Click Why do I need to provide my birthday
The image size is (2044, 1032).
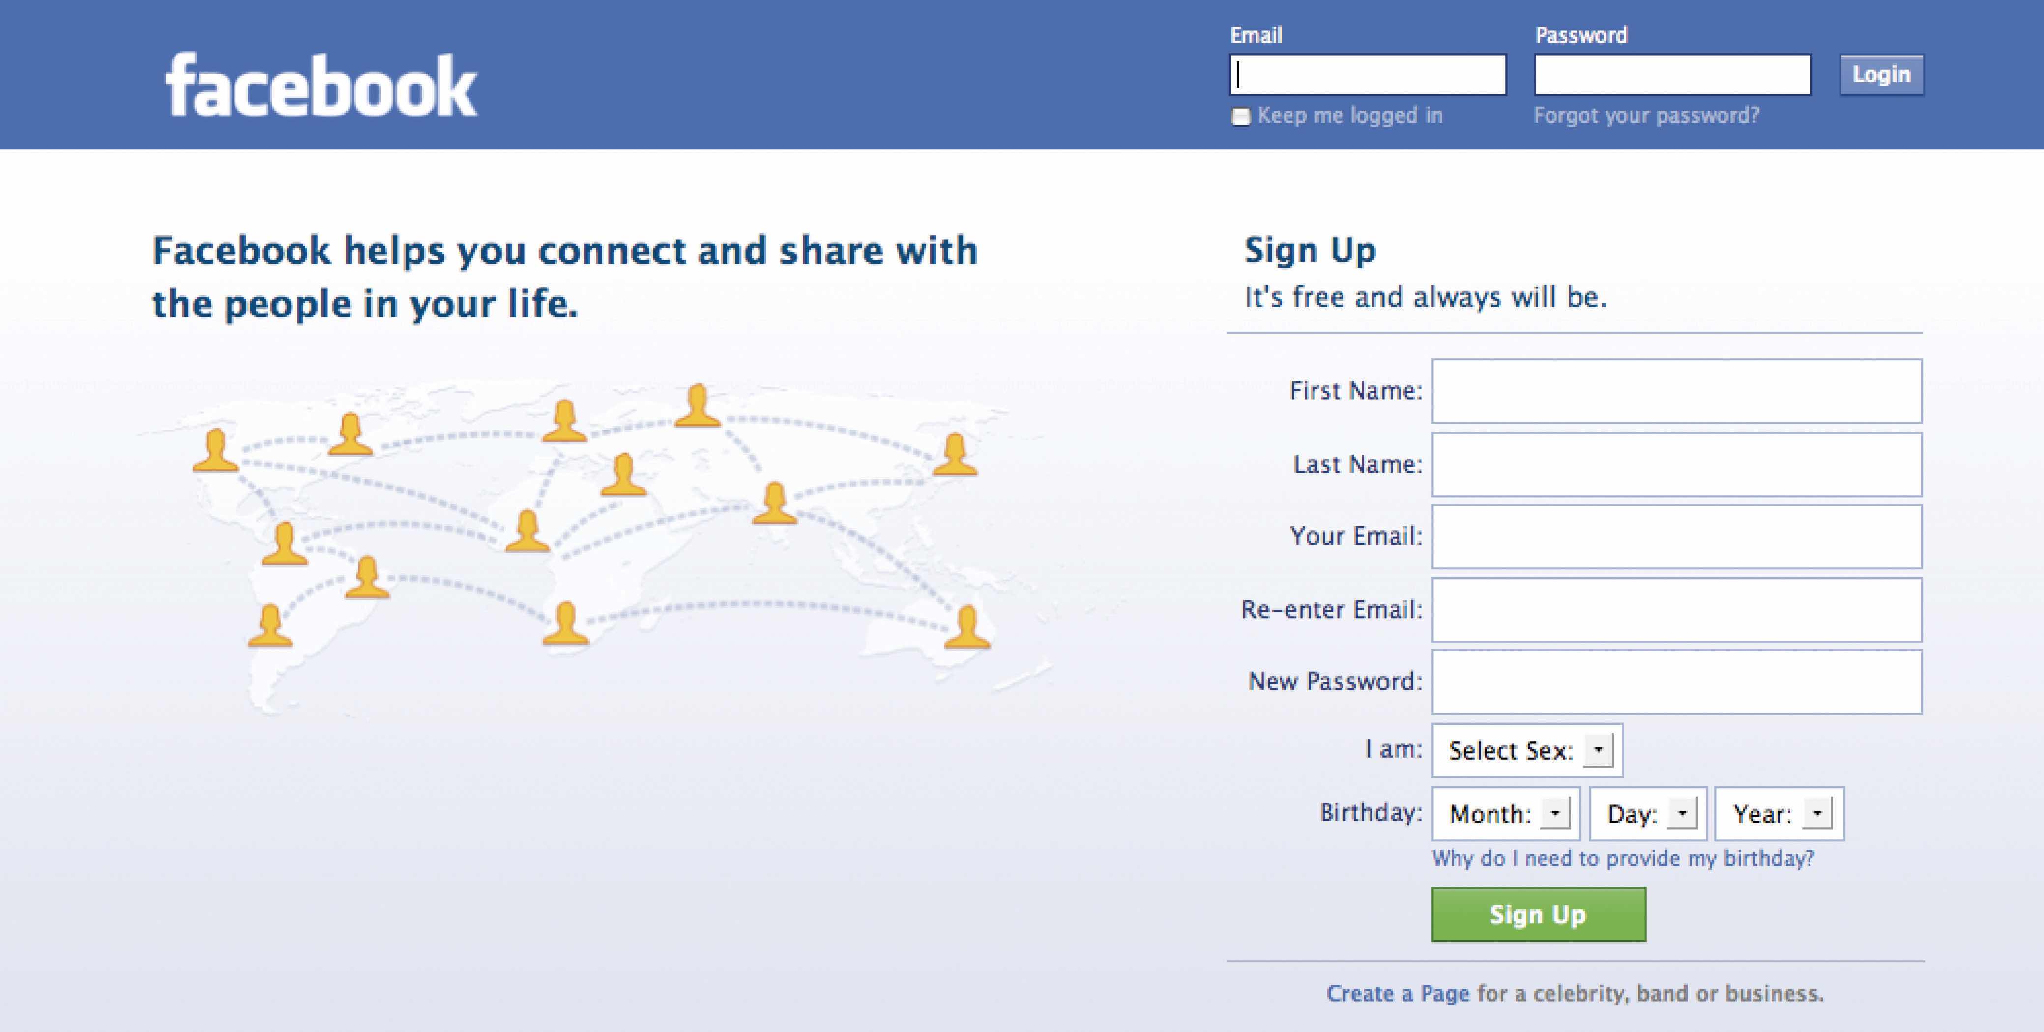click(x=1623, y=859)
